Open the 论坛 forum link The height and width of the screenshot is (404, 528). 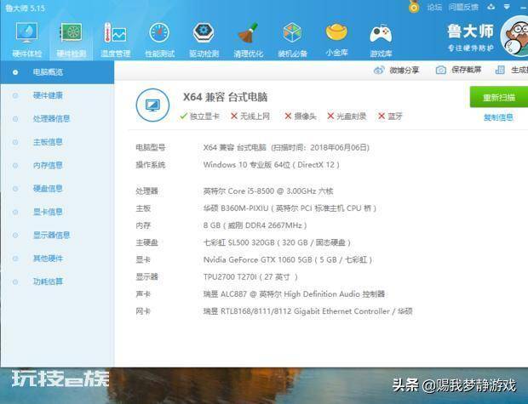point(434,7)
